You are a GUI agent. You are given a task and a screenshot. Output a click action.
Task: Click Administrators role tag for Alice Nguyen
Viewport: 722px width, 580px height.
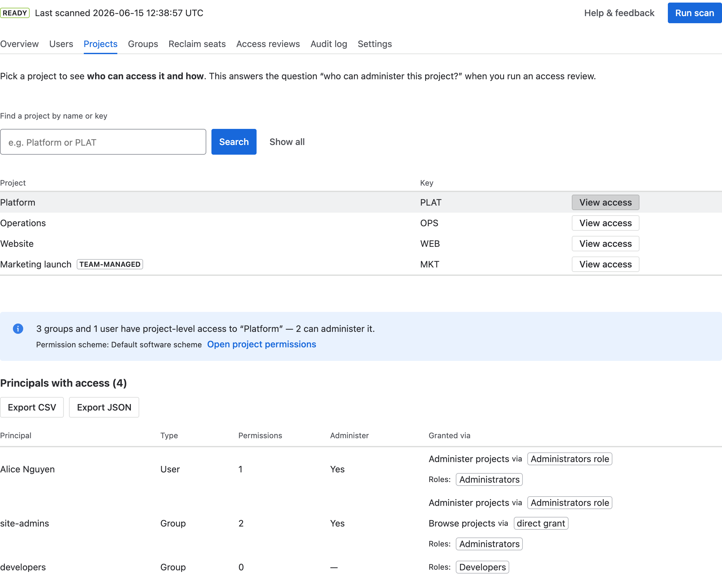tap(570, 459)
